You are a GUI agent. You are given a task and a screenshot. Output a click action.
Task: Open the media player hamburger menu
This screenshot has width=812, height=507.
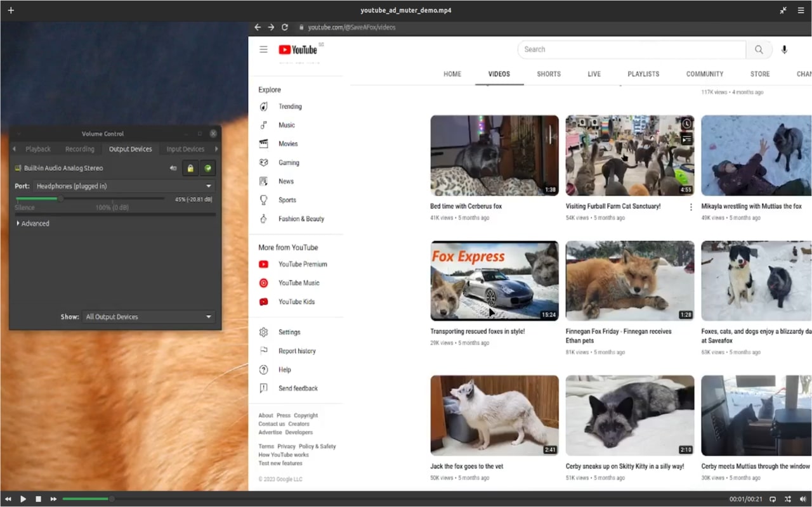[x=801, y=10]
